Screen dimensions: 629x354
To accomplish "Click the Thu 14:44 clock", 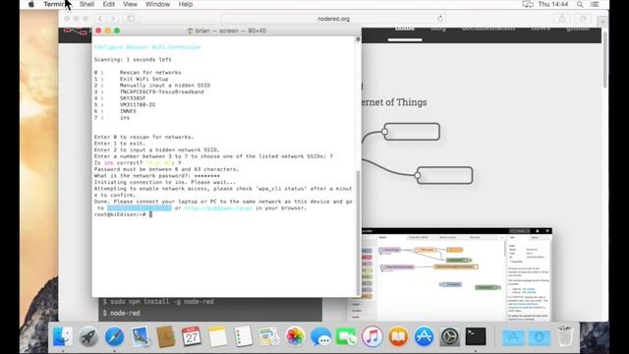I will [553, 4].
